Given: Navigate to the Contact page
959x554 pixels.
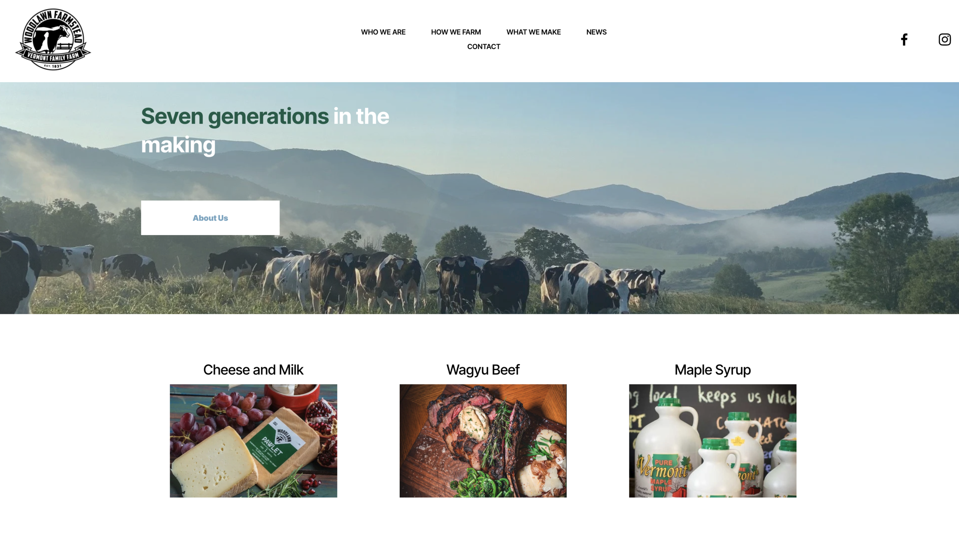Looking at the screenshot, I should point(483,46).
